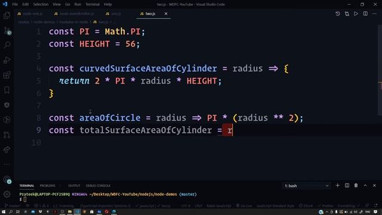382x215 pixels.
Task: Click the open changes icon in editor toolbar
Action: pyautogui.click(x=347, y=14)
